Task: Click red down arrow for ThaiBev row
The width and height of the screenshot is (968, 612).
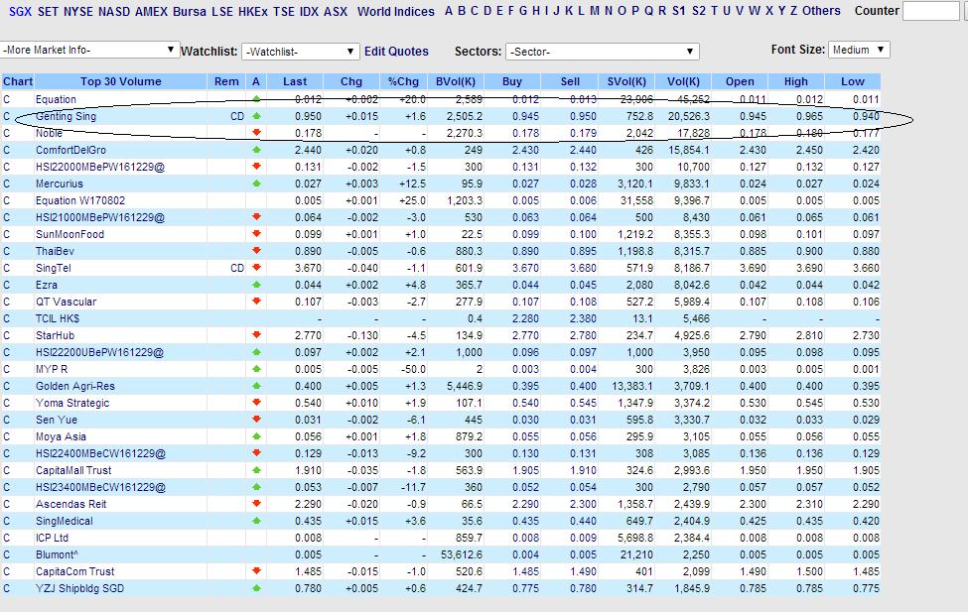Action: 257,251
